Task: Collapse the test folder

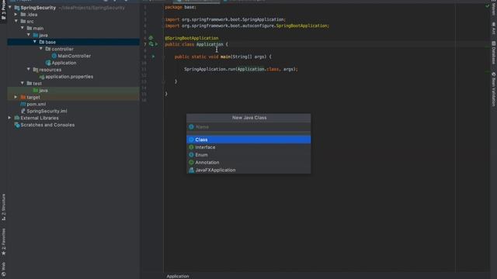Action: (x=23, y=83)
